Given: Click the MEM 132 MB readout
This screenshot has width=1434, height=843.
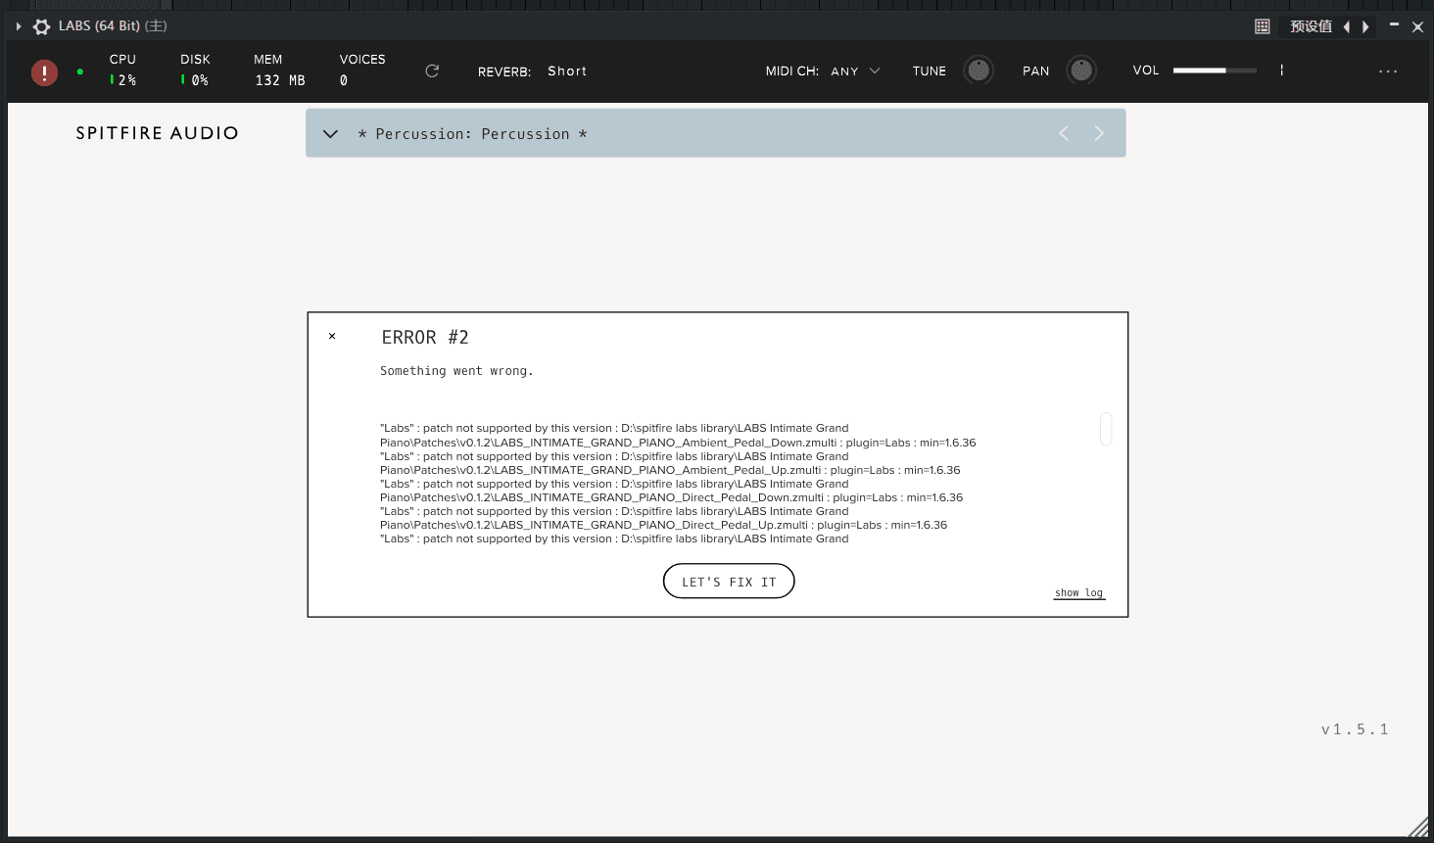Looking at the screenshot, I should pyautogui.click(x=280, y=70).
